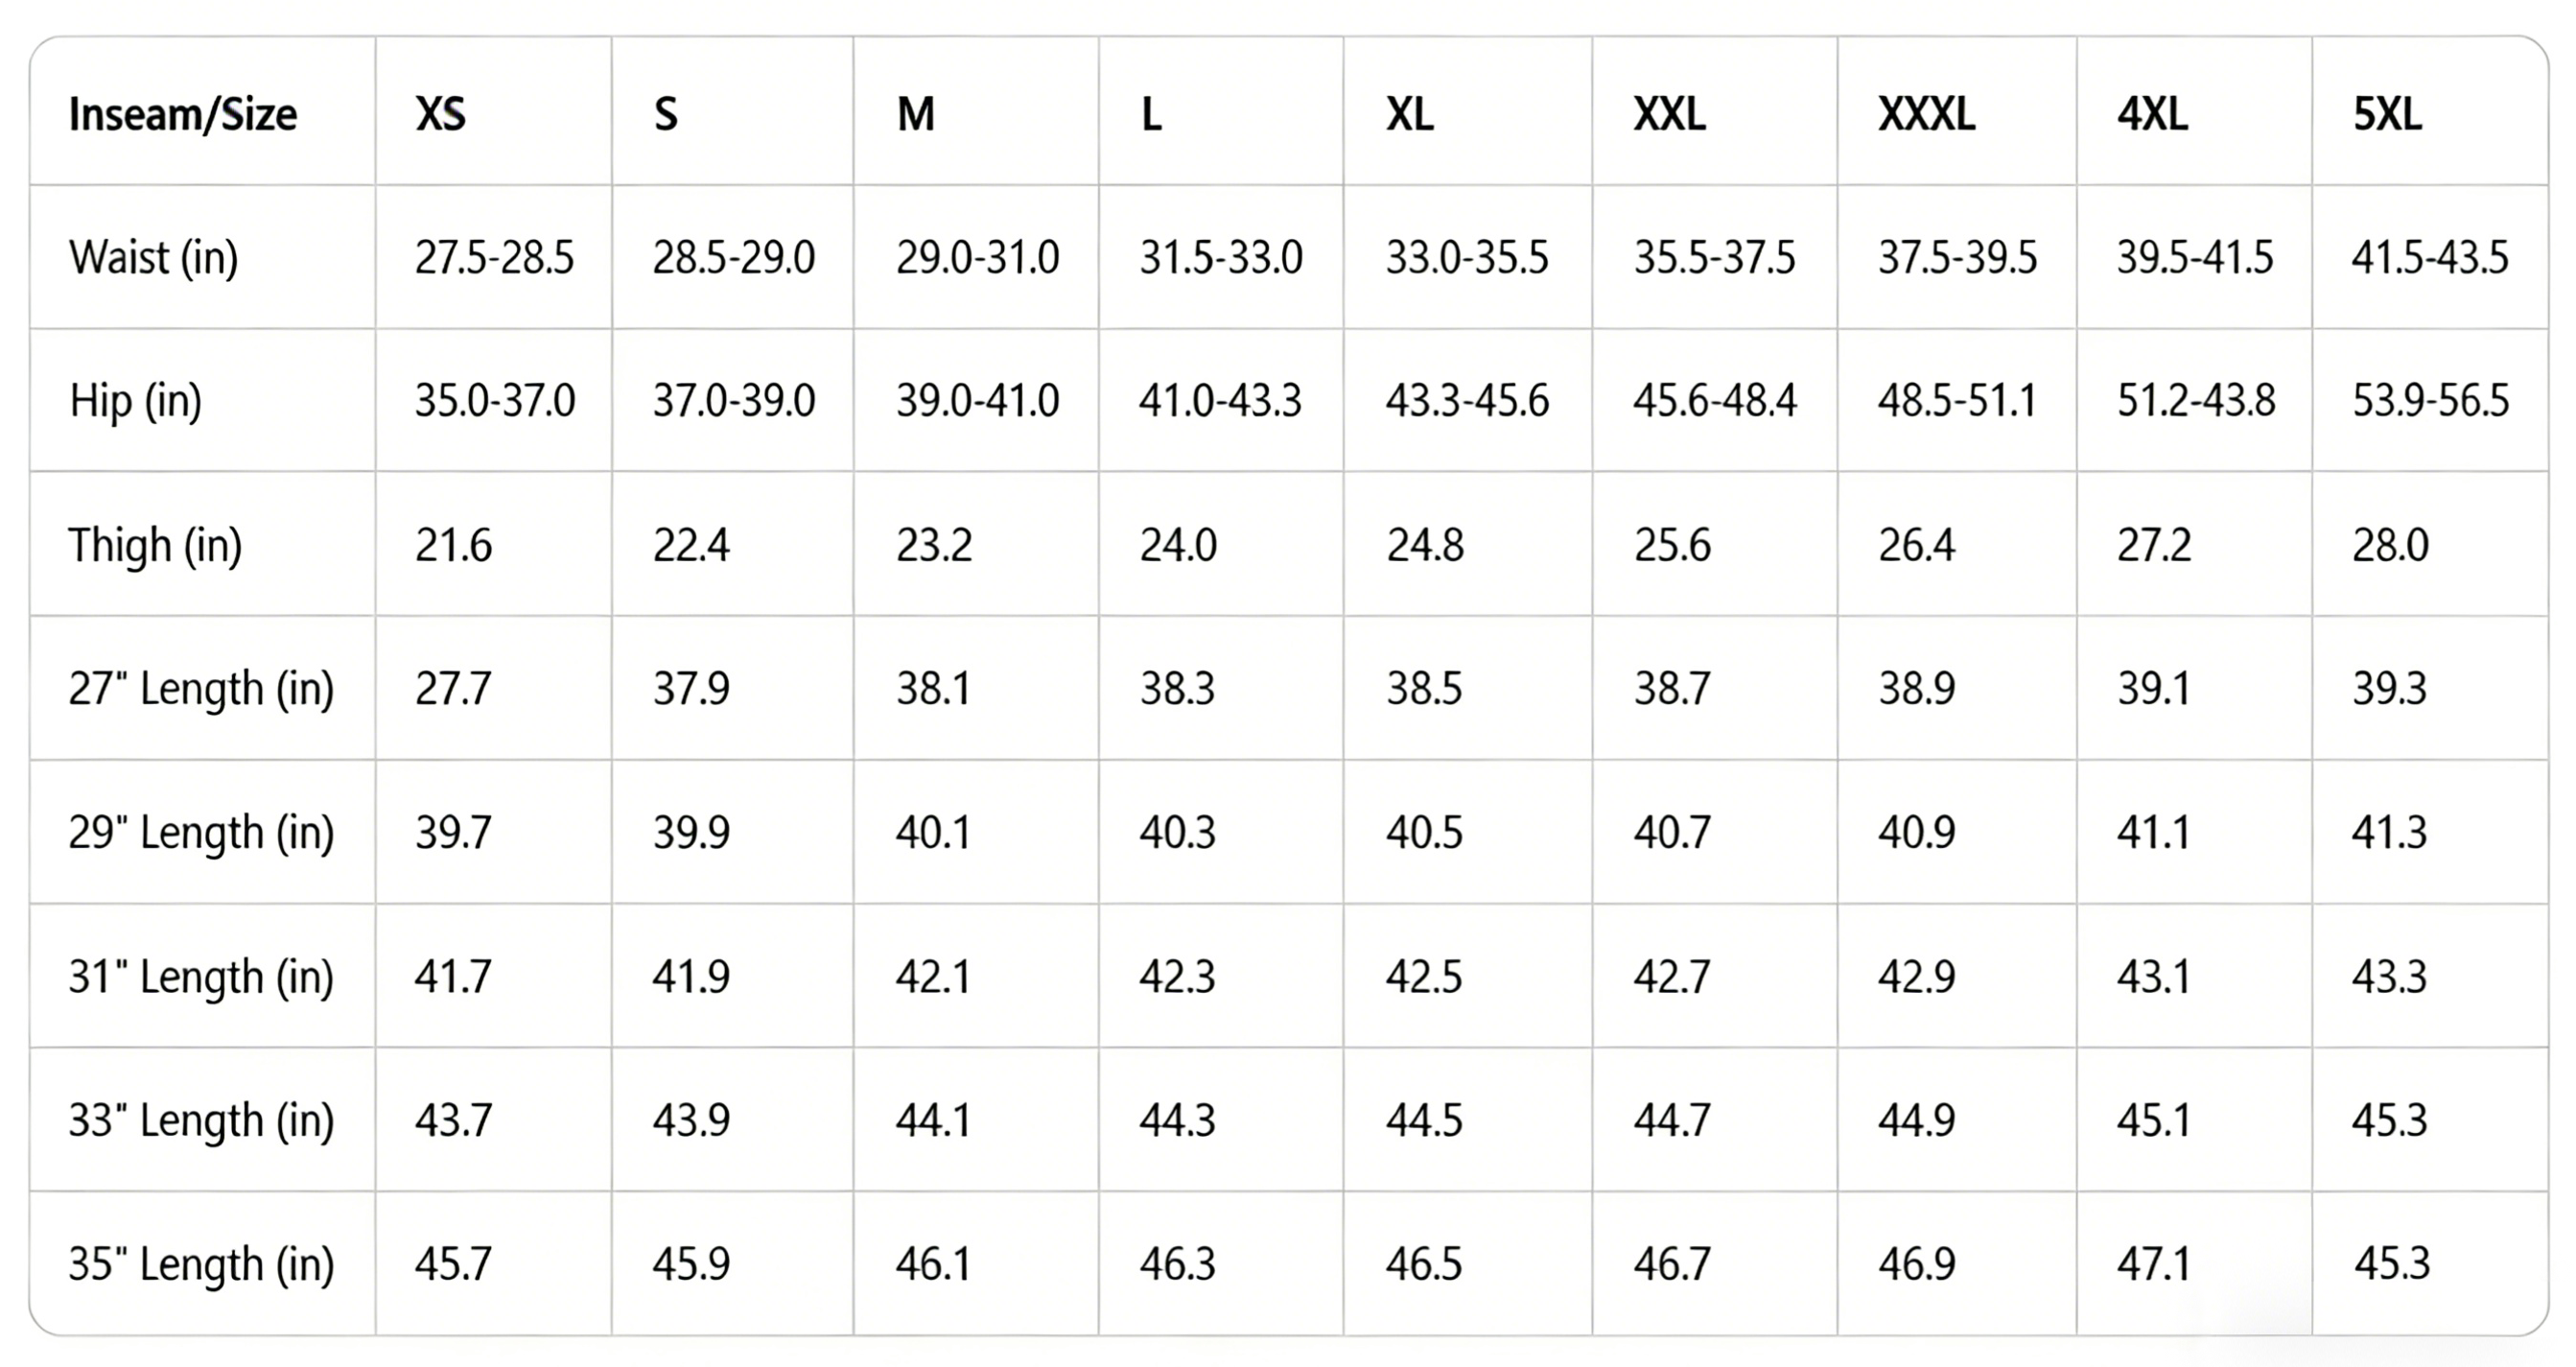2576x1367 pixels.
Task: Select thigh value 24.0 for size L
Action: 1178,545
